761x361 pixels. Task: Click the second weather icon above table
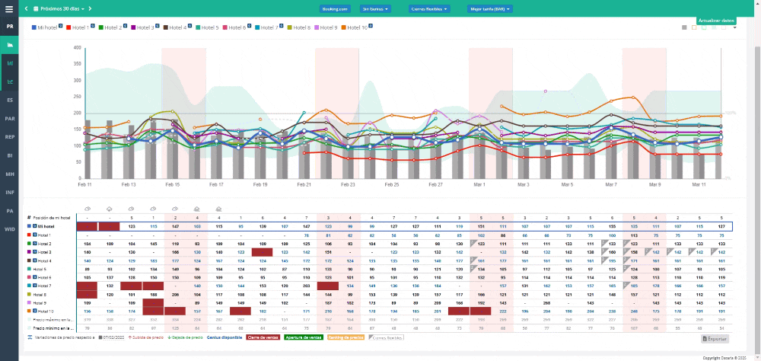pyautogui.click(x=109, y=209)
